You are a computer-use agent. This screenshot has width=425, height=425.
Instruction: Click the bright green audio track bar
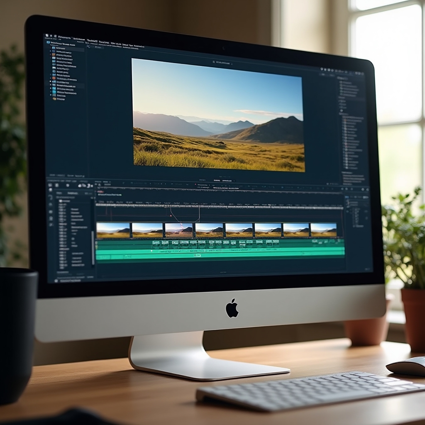pos(220,252)
